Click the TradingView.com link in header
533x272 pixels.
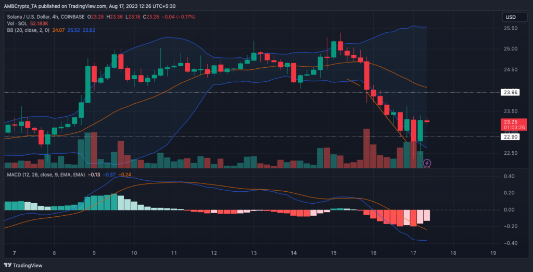tap(109, 7)
